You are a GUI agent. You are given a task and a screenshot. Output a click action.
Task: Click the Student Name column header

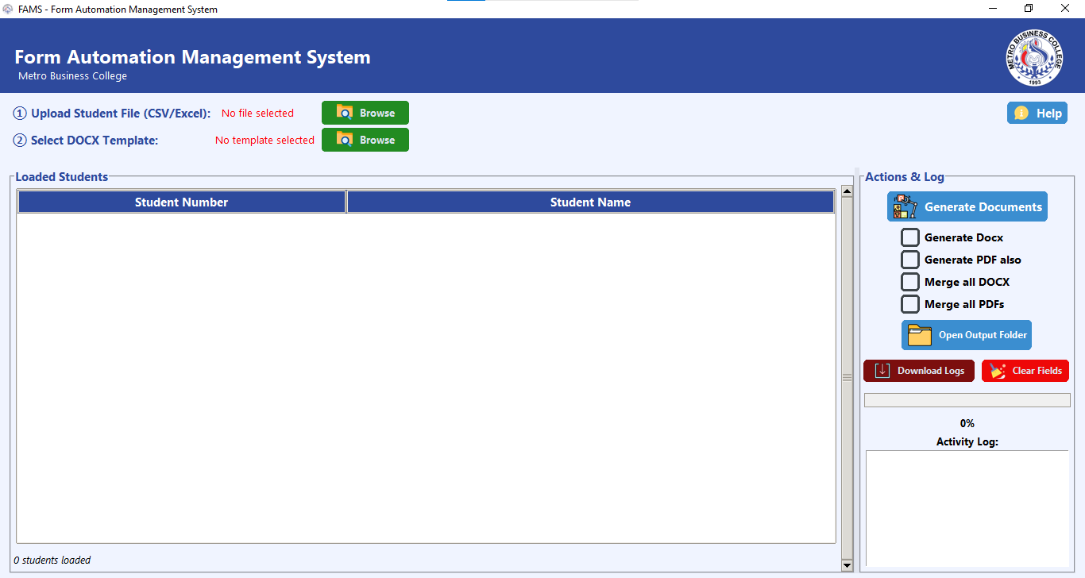click(x=590, y=202)
